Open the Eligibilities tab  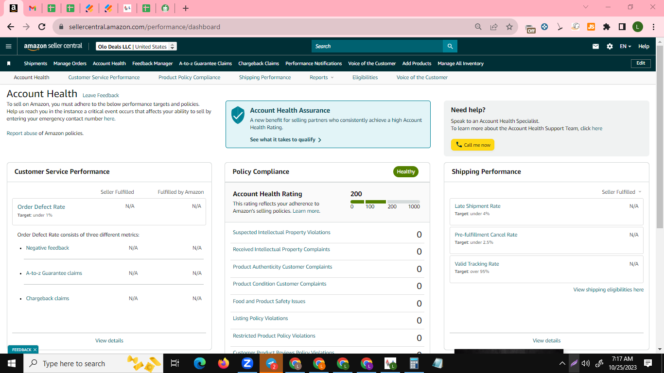point(365,77)
